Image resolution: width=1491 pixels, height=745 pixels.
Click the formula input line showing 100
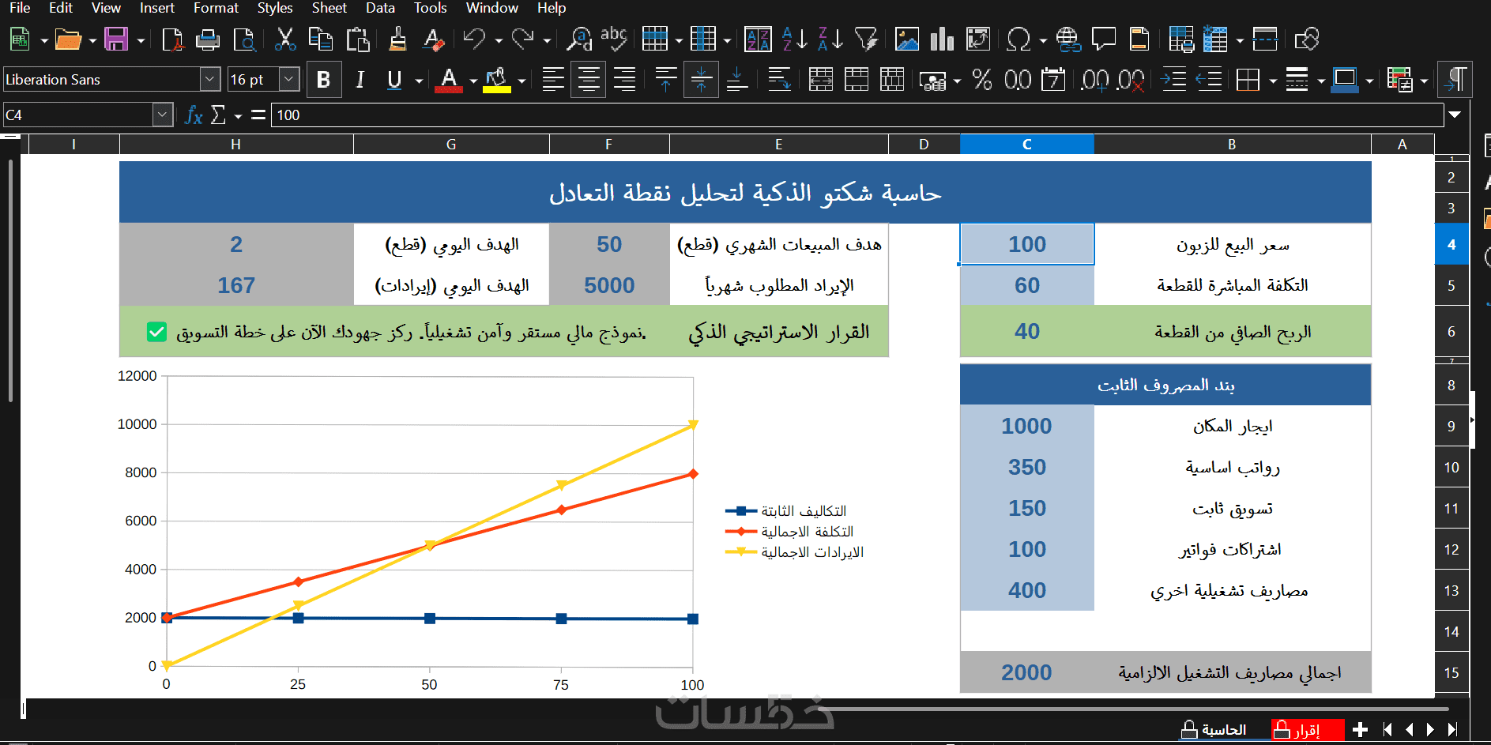click(857, 115)
